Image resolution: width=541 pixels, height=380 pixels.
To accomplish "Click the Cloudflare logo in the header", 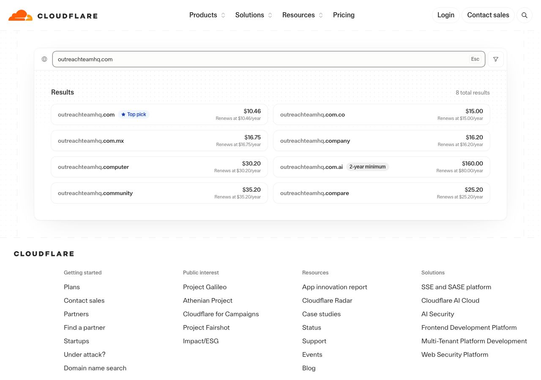I will pos(53,16).
